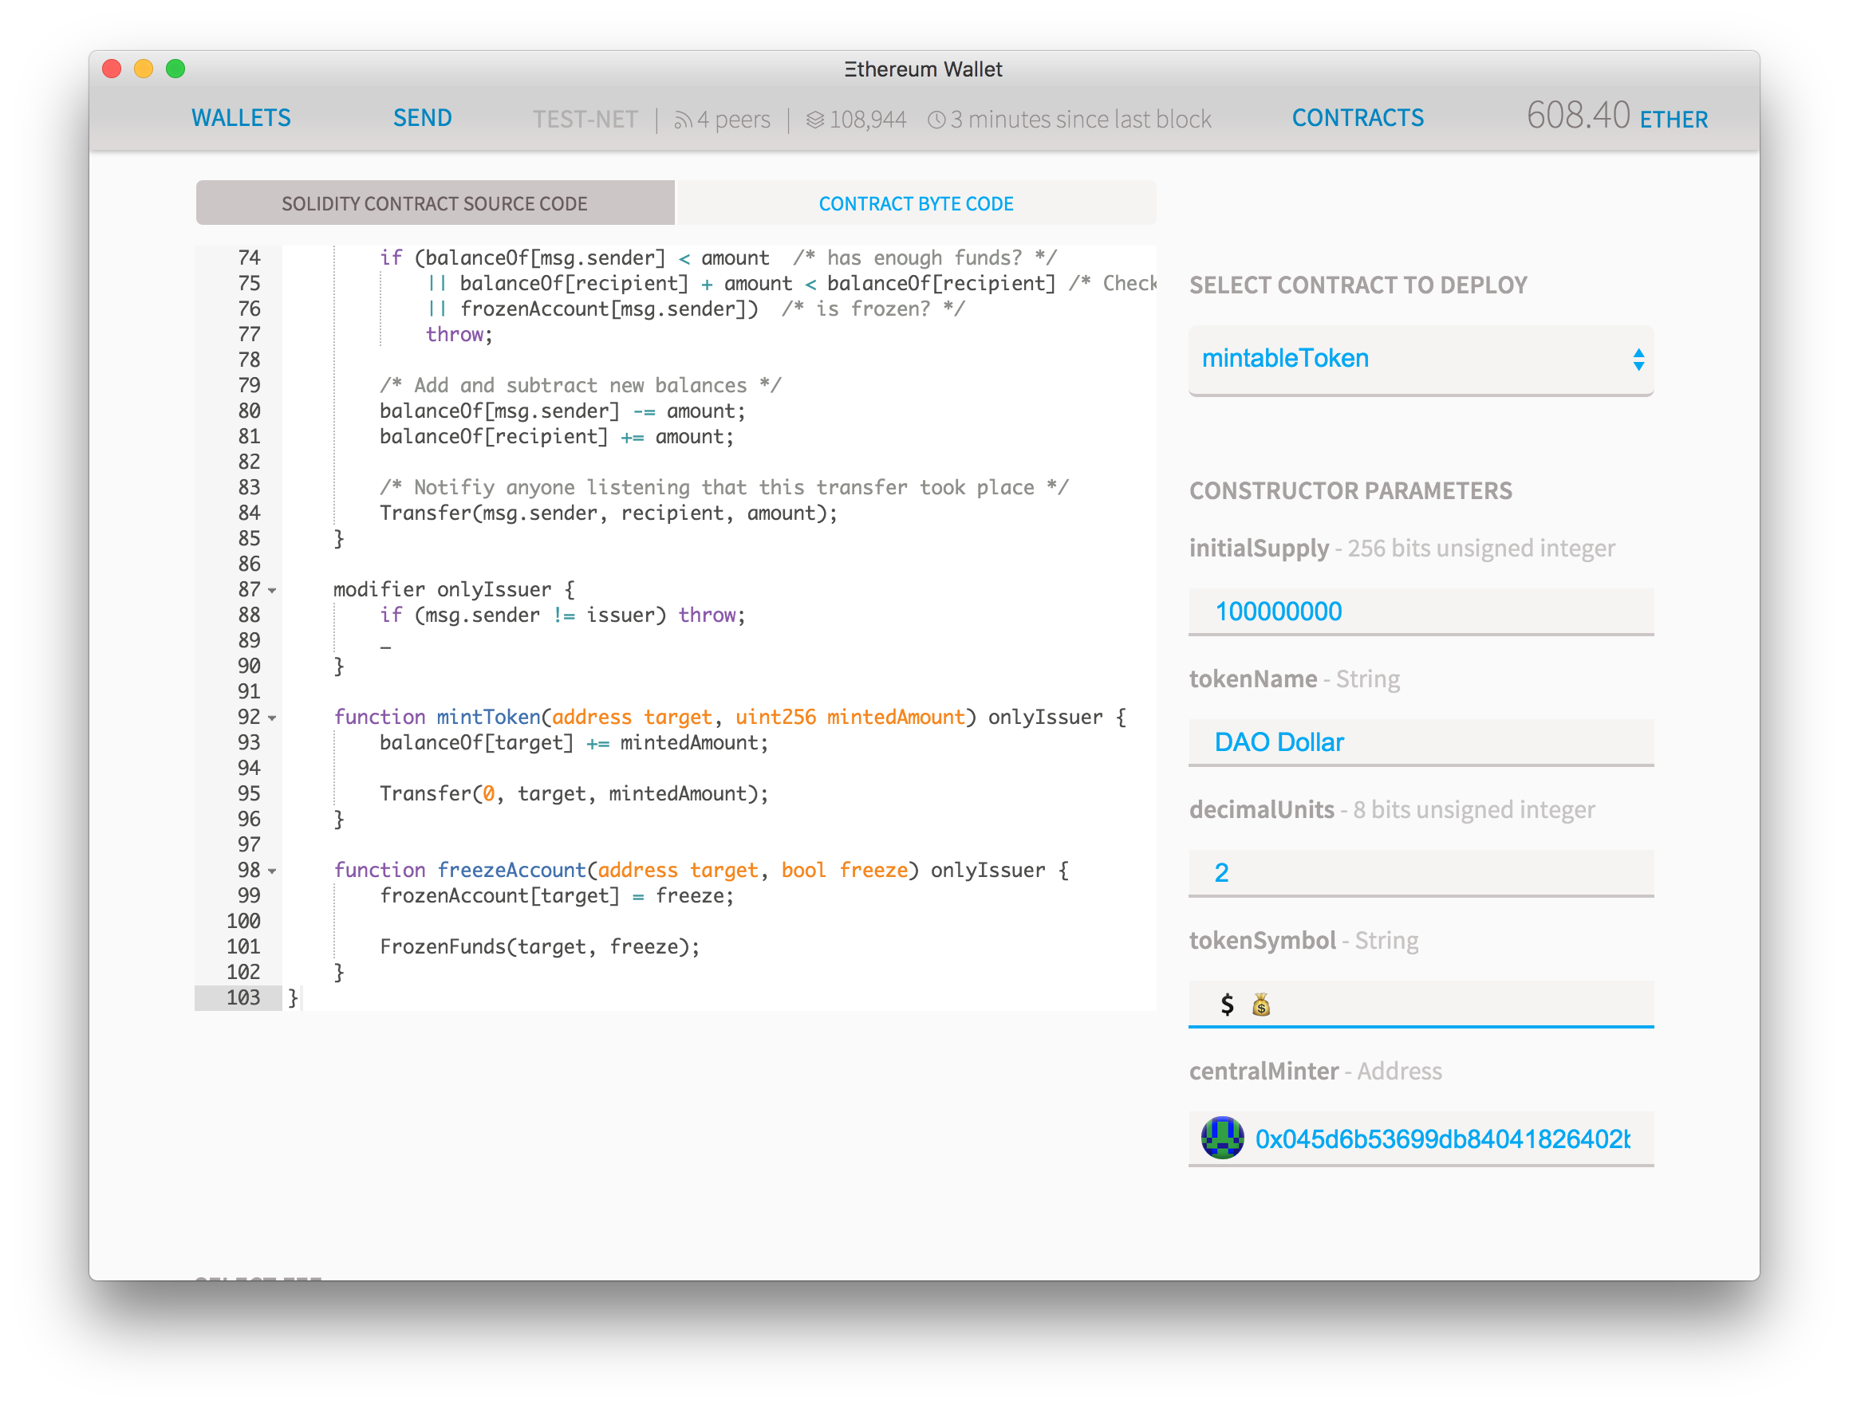Open the Wallets section
The width and height of the screenshot is (1849, 1408).
[241, 118]
